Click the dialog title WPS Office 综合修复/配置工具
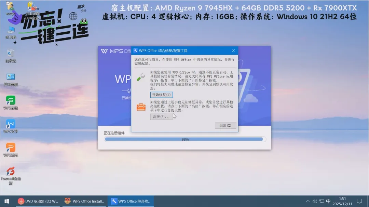Viewport: 369px width, 207px height. click(163, 51)
